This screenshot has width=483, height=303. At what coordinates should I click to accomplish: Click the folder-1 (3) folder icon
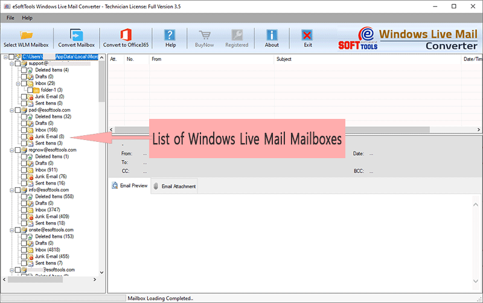tap(36, 90)
